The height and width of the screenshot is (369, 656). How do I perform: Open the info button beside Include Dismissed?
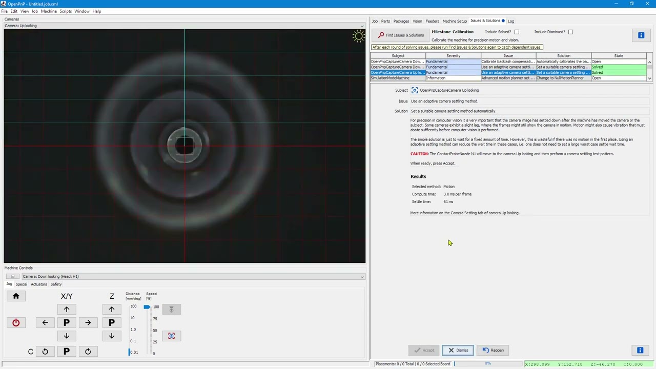click(641, 35)
